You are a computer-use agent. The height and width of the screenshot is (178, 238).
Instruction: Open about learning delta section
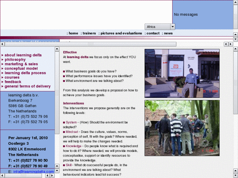[23, 55]
